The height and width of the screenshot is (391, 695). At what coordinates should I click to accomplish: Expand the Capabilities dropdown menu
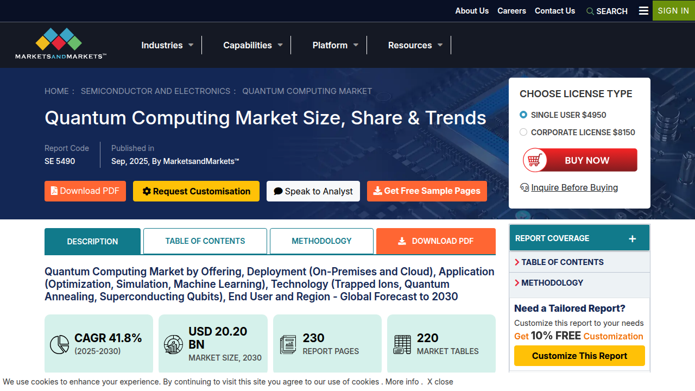pyautogui.click(x=253, y=45)
